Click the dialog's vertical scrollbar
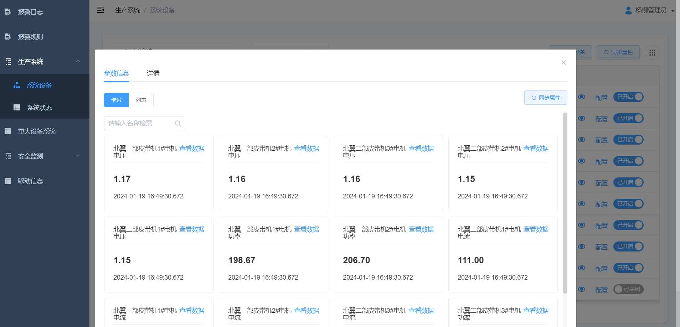The height and width of the screenshot is (327, 680). click(565, 203)
